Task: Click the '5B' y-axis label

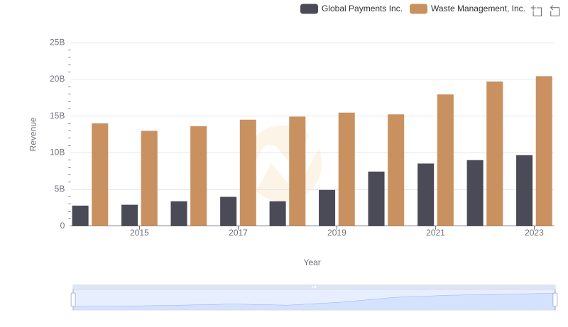Action: 60,189
